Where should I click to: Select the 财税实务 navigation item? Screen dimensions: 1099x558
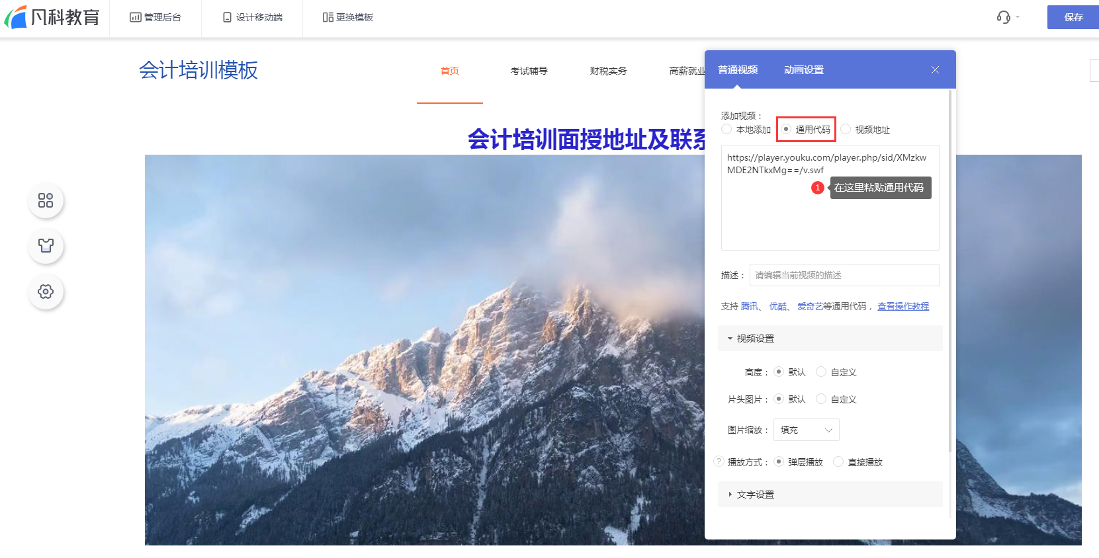click(x=609, y=71)
